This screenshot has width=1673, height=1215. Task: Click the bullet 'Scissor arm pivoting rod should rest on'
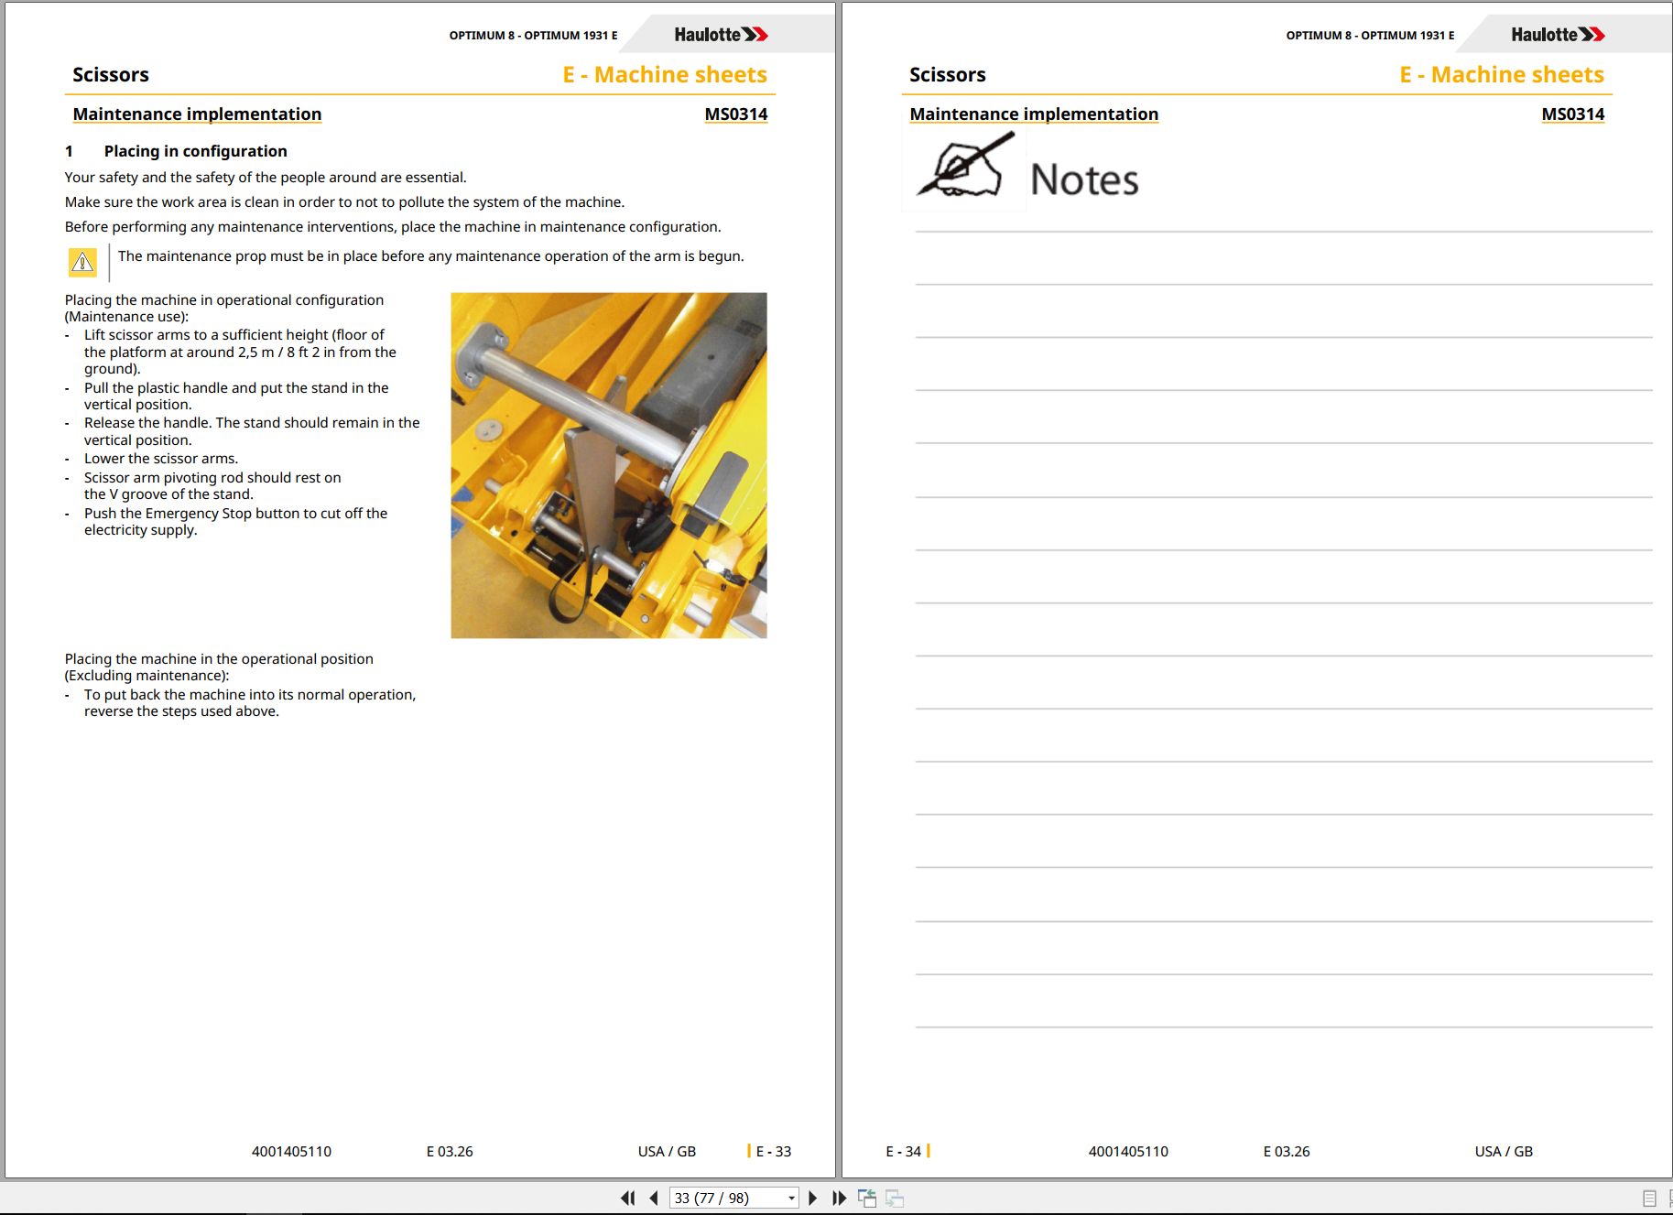(x=212, y=486)
